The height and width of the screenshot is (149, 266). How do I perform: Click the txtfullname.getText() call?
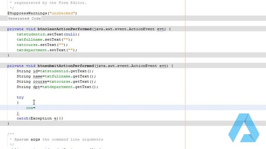[x=70, y=76]
